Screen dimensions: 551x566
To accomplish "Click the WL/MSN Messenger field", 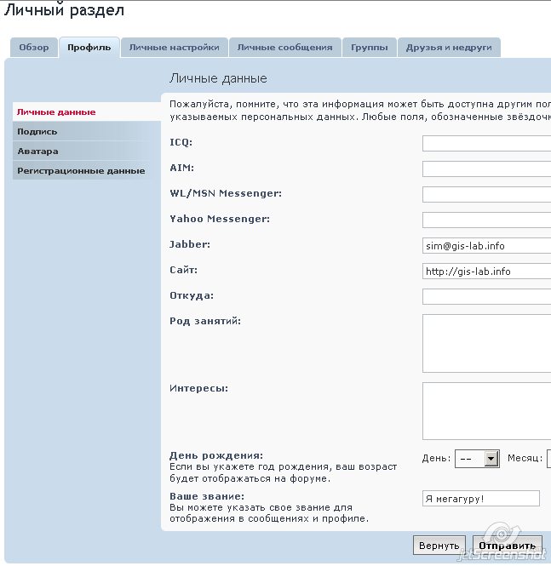I will point(487,195).
